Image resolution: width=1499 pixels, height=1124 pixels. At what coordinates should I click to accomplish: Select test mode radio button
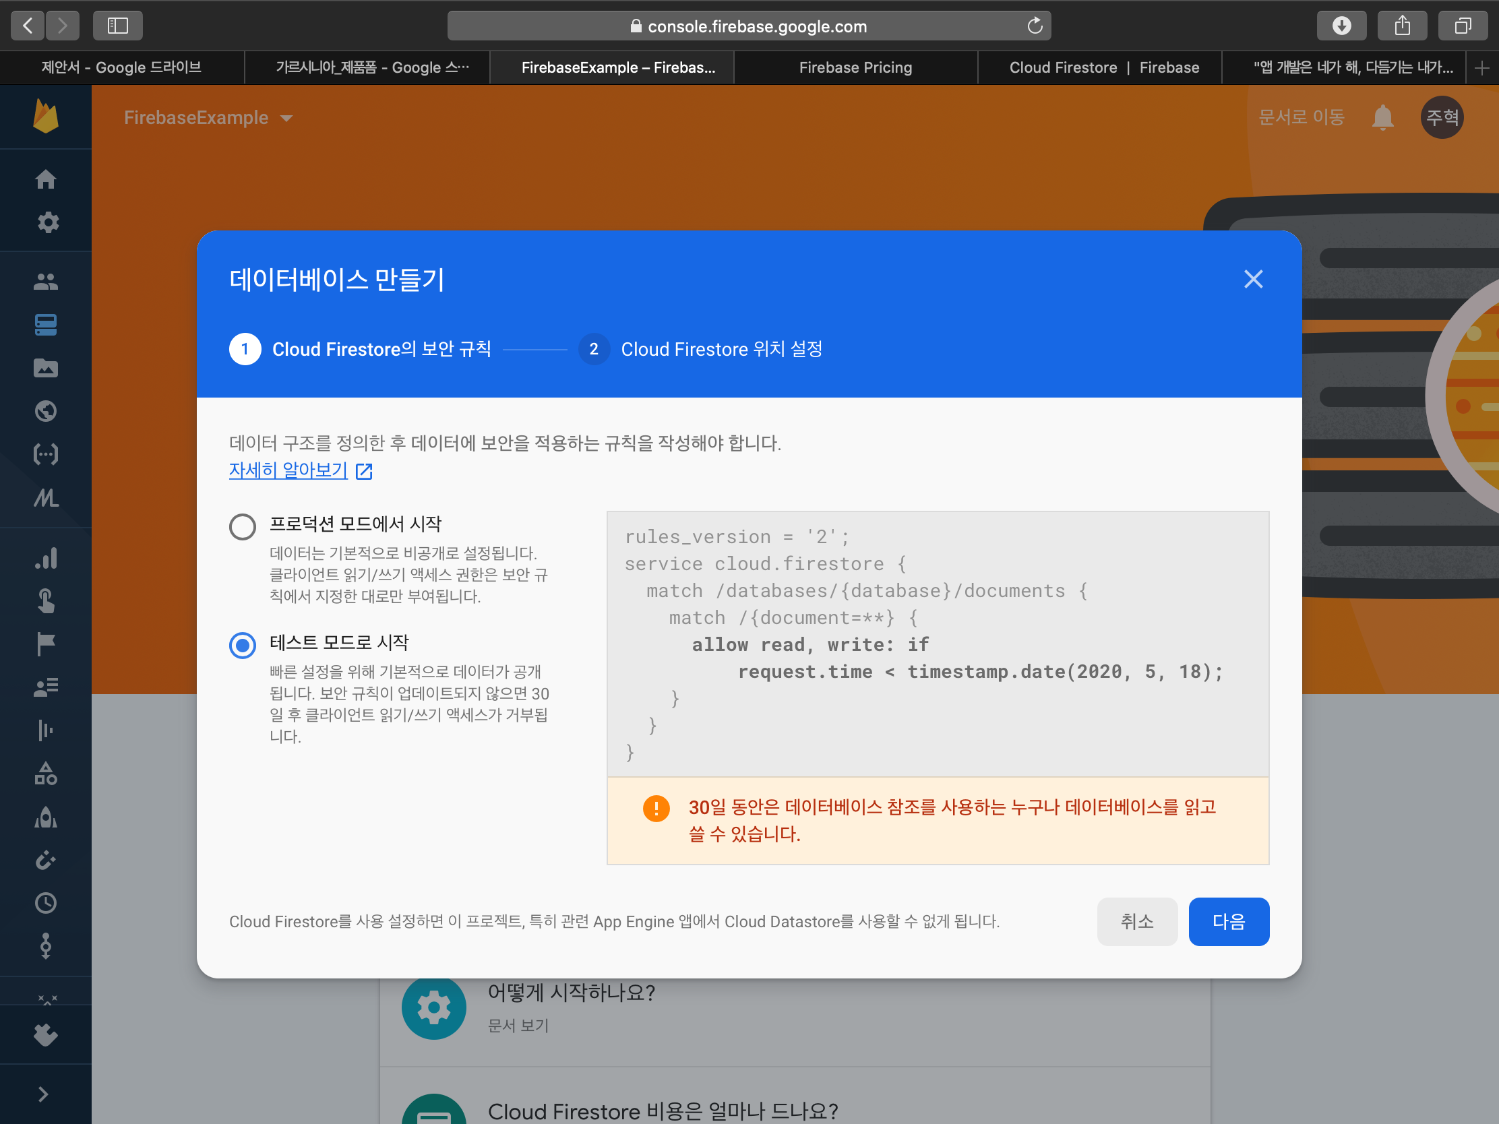(243, 645)
